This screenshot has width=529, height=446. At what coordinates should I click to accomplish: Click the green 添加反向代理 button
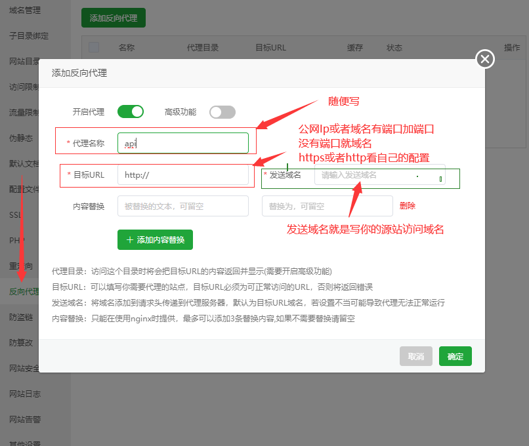point(113,18)
